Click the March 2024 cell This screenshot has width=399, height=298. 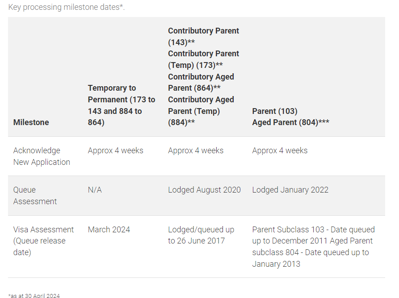pyautogui.click(x=109, y=230)
